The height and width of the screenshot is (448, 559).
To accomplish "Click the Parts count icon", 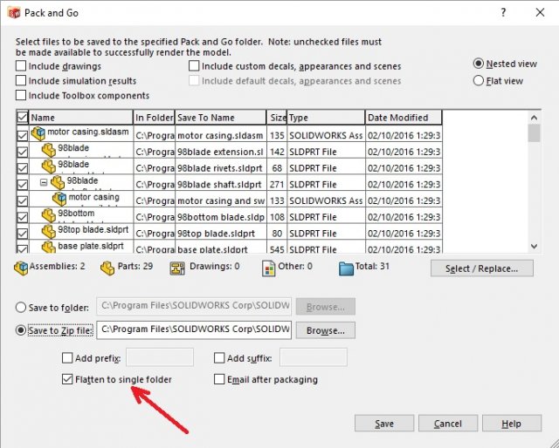I will pos(107,268).
